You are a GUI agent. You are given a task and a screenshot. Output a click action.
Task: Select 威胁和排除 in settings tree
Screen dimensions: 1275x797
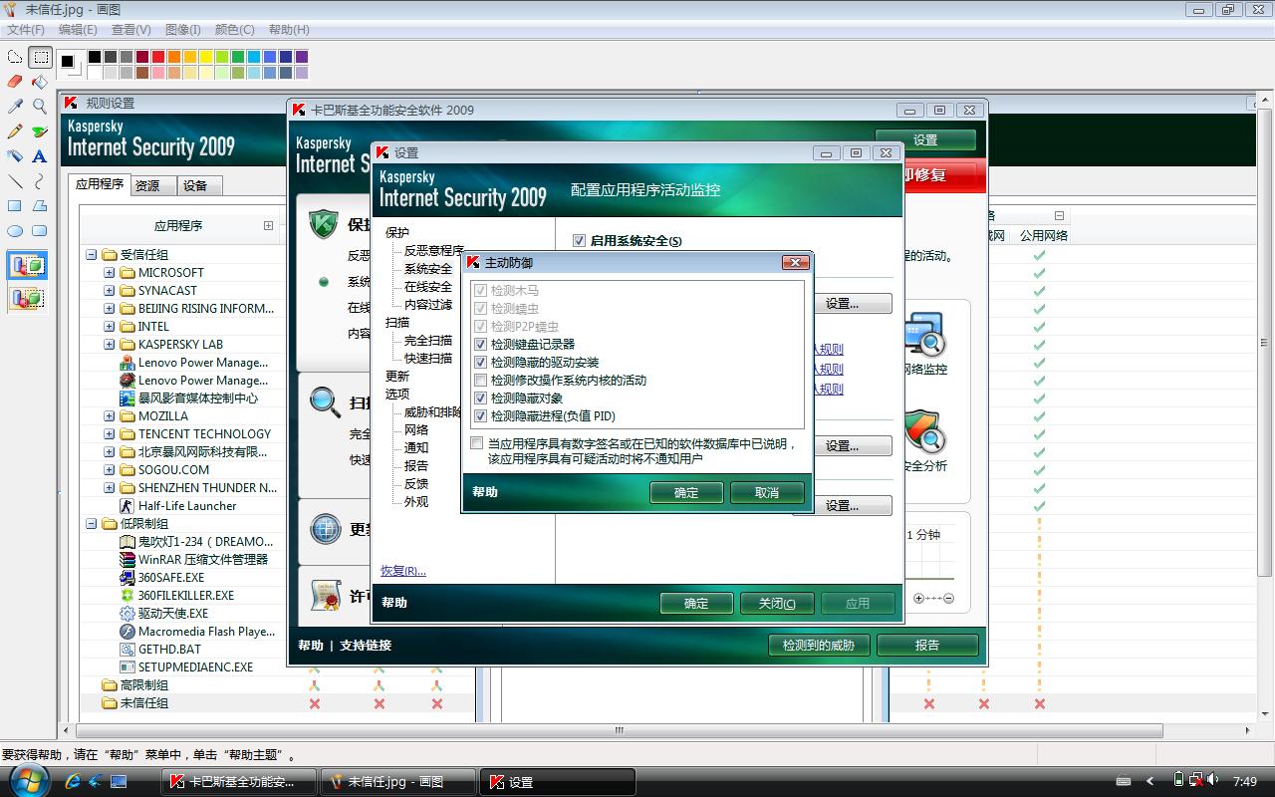(x=432, y=412)
